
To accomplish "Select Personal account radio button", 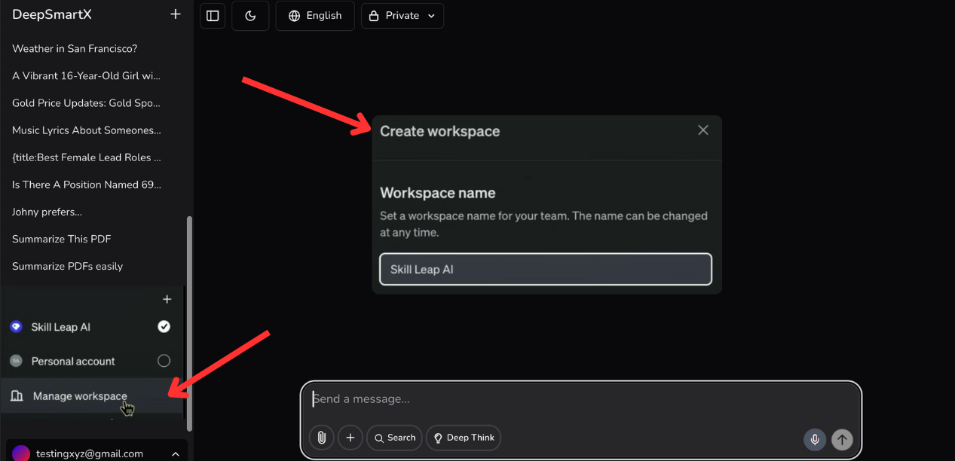I will pos(164,361).
